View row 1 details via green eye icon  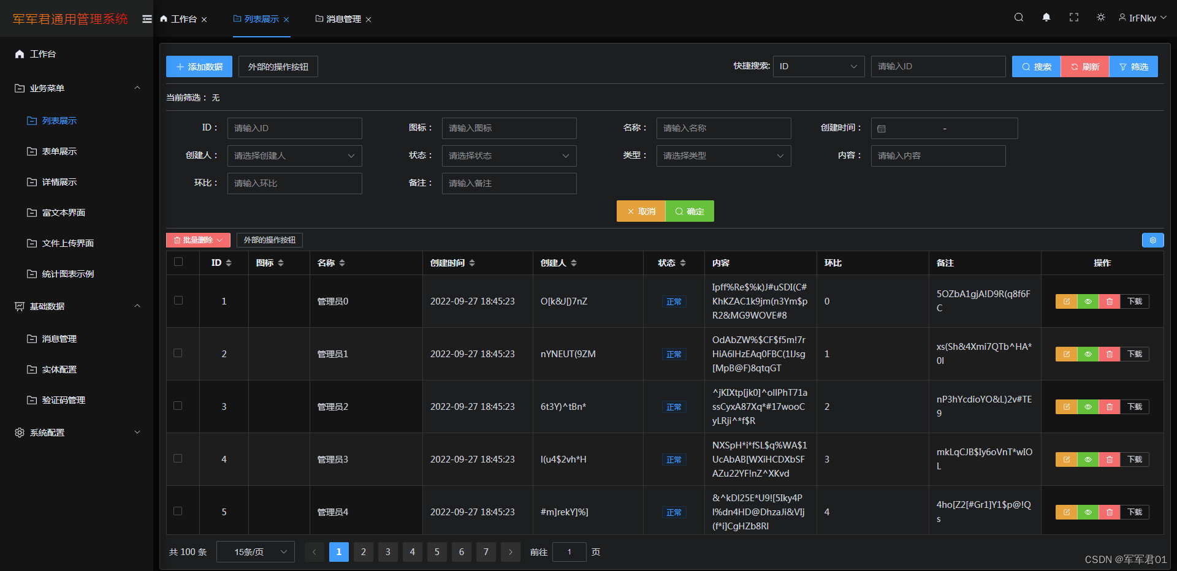1087,301
